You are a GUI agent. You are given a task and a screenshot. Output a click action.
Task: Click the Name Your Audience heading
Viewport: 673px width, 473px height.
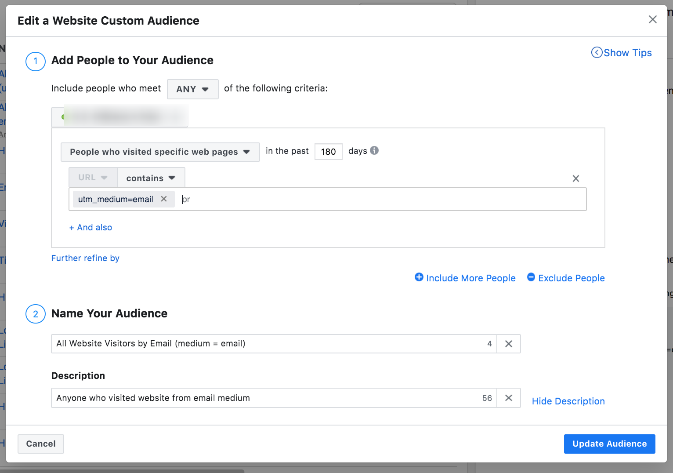(x=109, y=313)
